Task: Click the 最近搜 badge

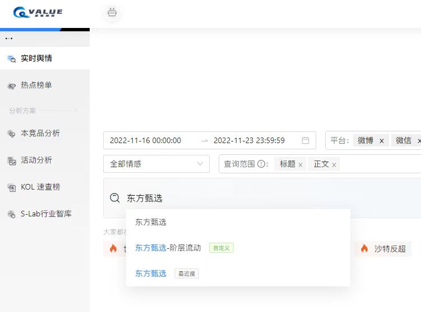Action: point(187,273)
